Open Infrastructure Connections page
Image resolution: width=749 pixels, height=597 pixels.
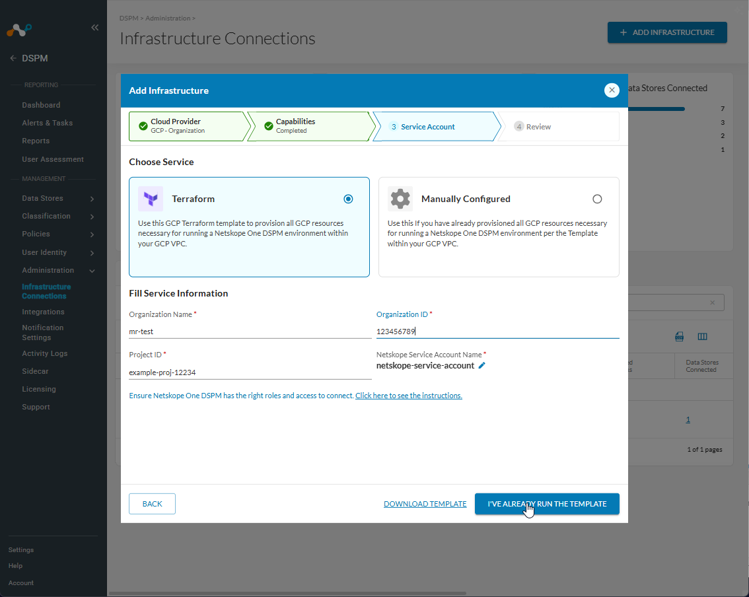(x=46, y=291)
